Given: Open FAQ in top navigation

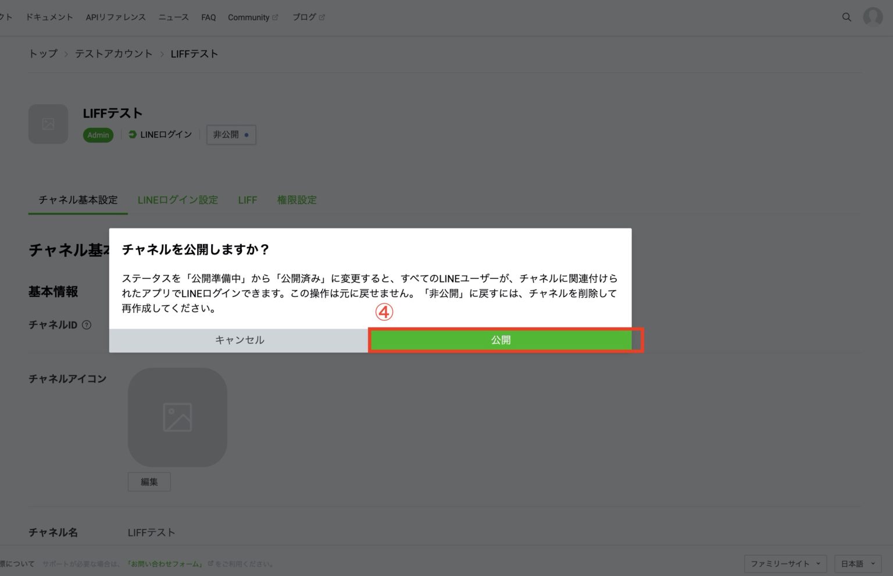Looking at the screenshot, I should [x=208, y=17].
